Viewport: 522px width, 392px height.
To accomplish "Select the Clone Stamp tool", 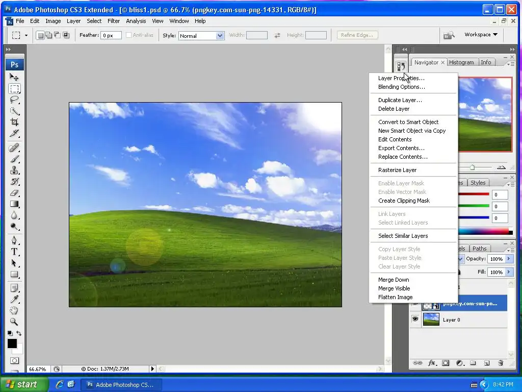I will [x=14, y=170].
